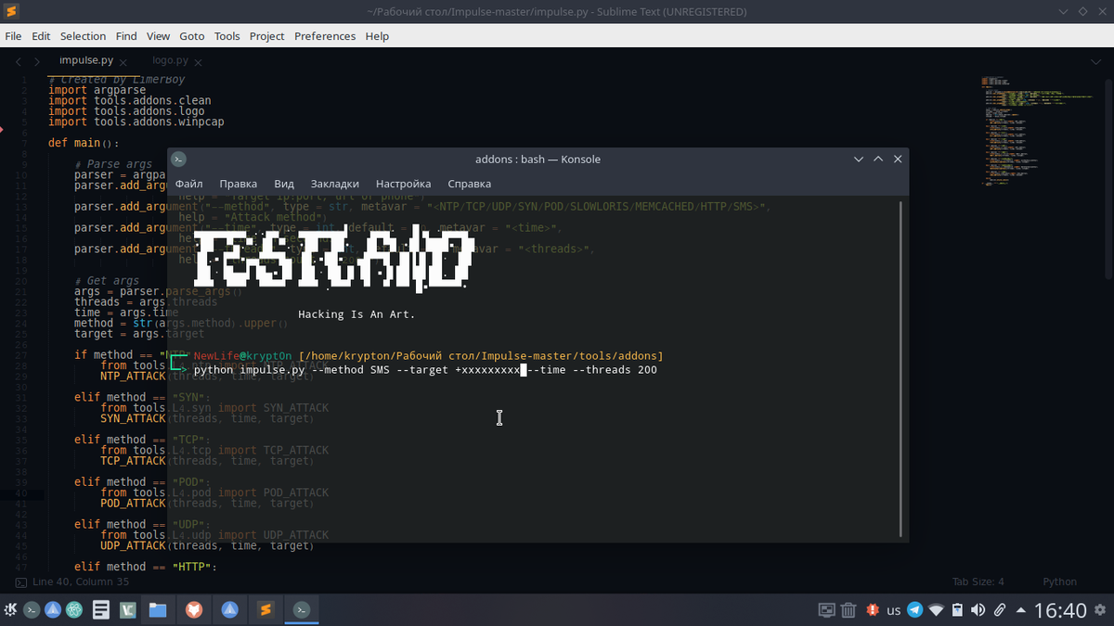Switch to the Sublime Text task in the panel
The image size is (1114, 626).
(x=266, y=610)
